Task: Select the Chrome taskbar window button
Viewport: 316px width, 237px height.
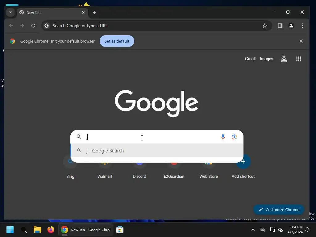Action: point(86,230)
